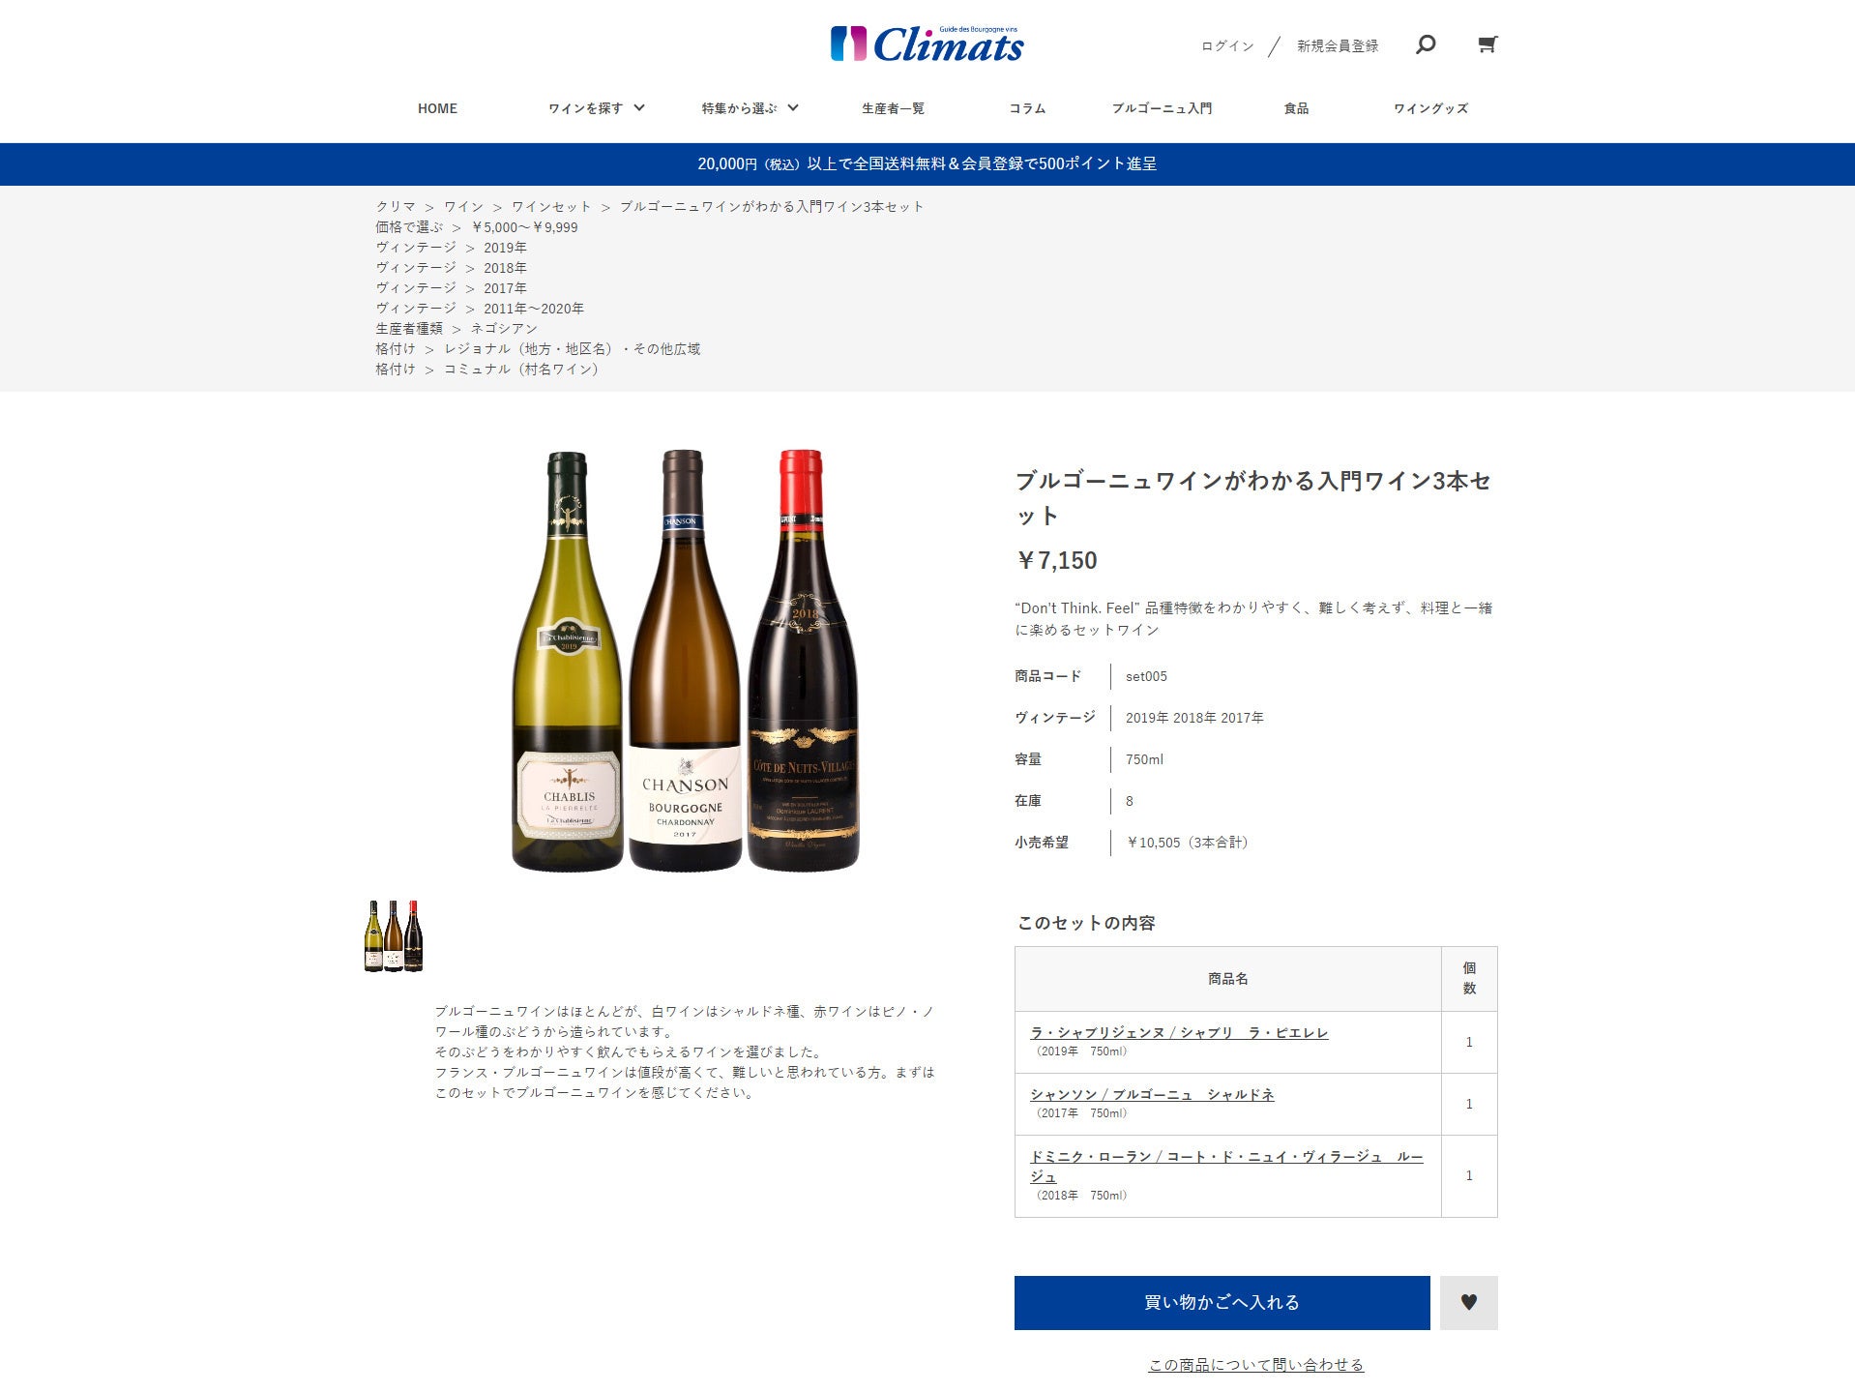Open the shopping cart icon

tap(1487, 44)
